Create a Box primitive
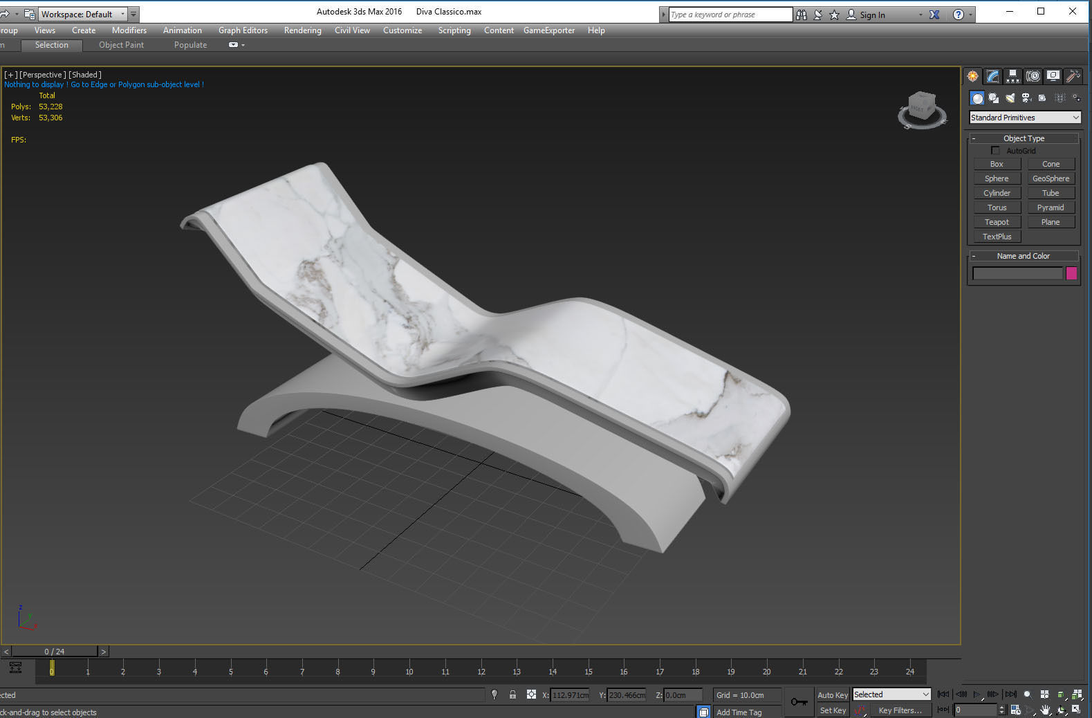Image resolution: width=1092 pixels, height=718 pixels. click(x=997, y=164)
